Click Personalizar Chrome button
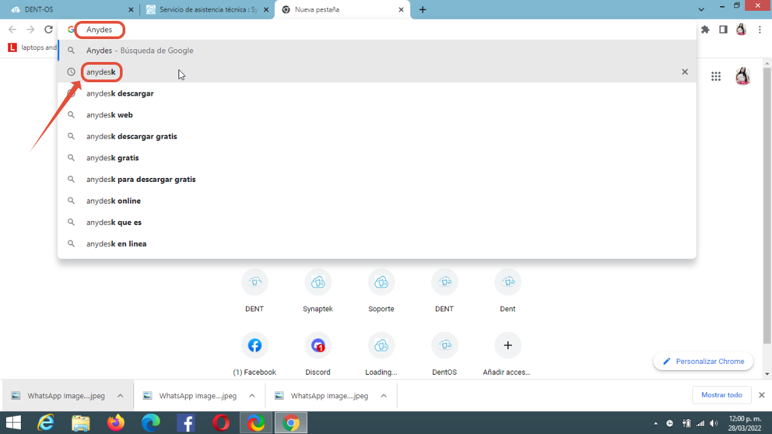This screenshot has width=772, height=434. pyautogui.click(x=703, y=361)
